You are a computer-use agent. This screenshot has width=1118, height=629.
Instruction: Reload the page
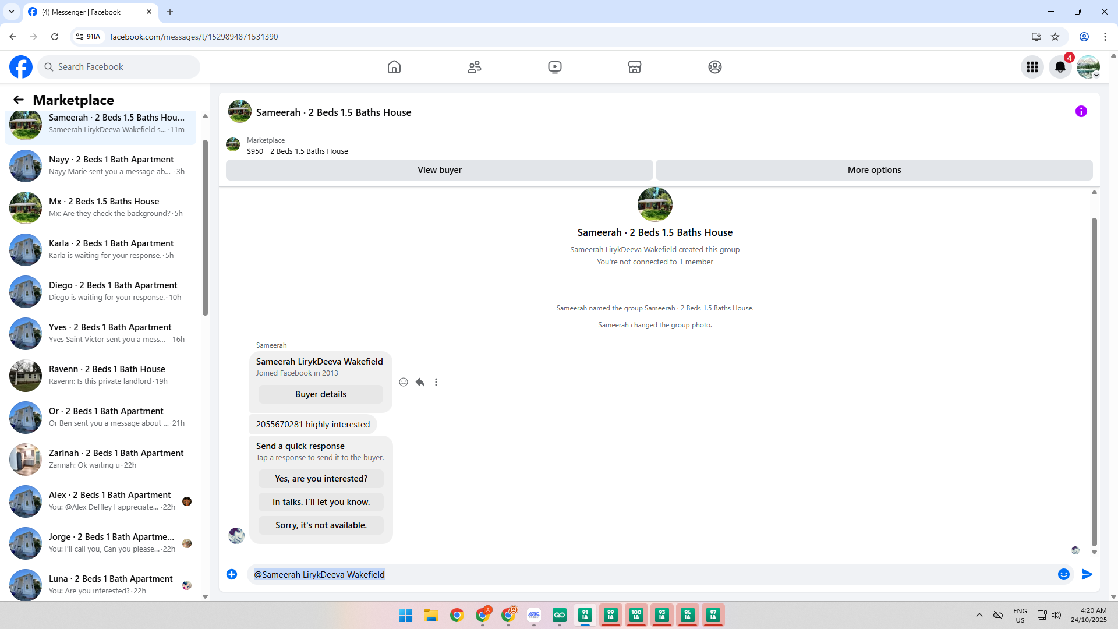point(55,37)
